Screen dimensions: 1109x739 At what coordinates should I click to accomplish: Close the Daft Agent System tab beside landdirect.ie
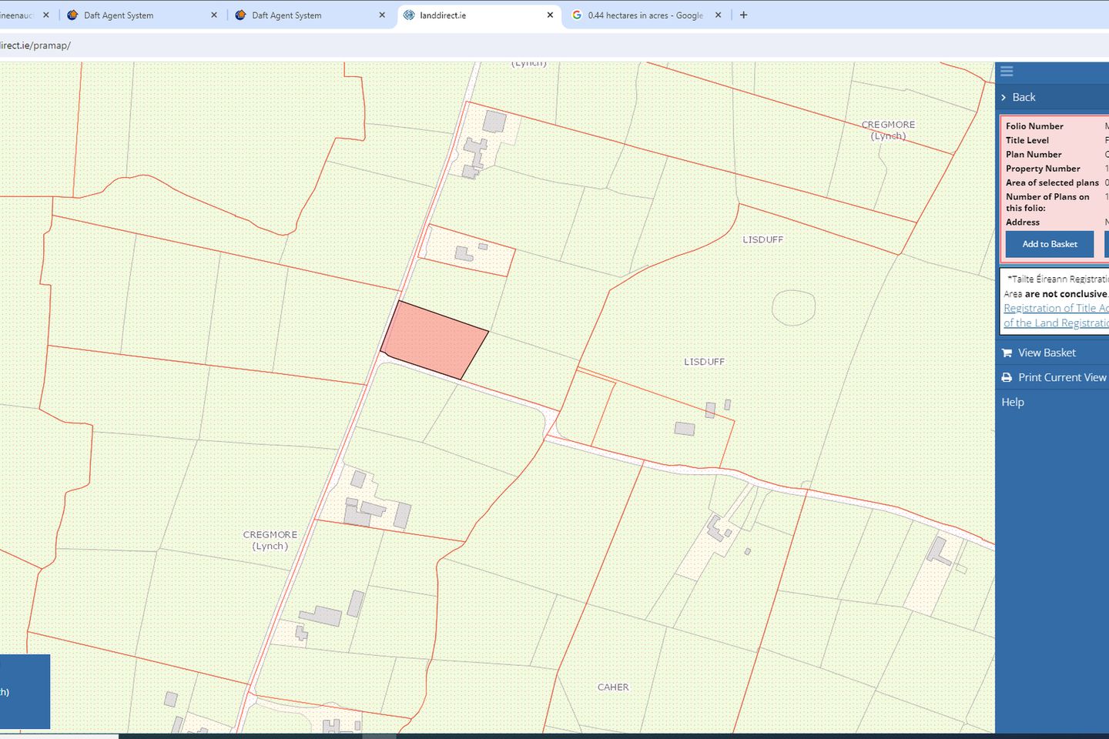pyautogui.click(x=382, y=15)
